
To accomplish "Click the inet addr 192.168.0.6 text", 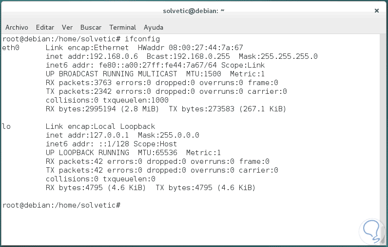I will point(89,56).
